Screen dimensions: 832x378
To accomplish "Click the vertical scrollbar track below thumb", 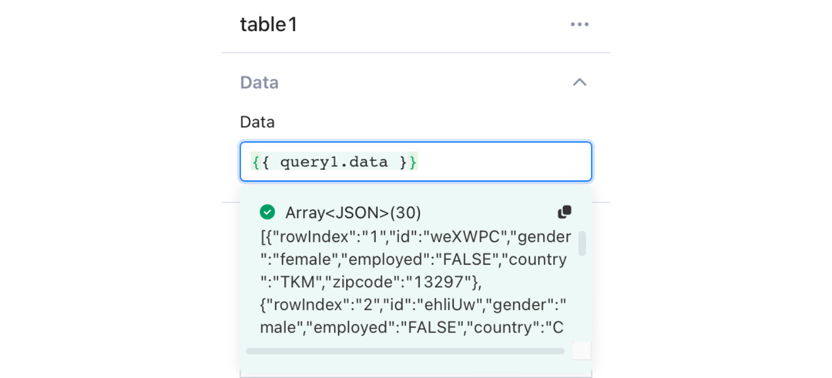I will [x=582, y=296].
